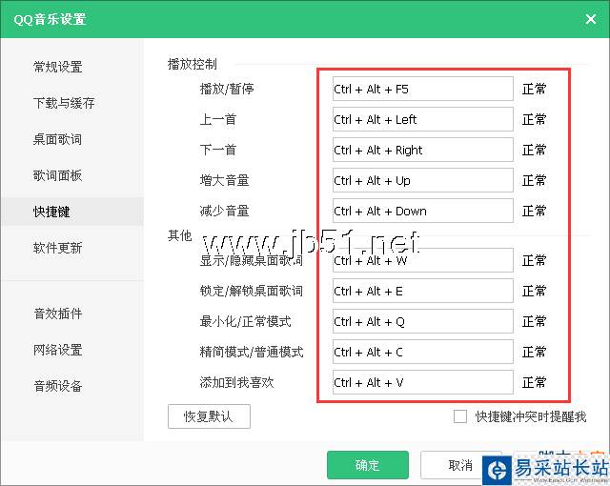The width and height of the screenshot is (610, 486).
Task: Click the 最小化/正常模式 label
Action: (245, 321)
